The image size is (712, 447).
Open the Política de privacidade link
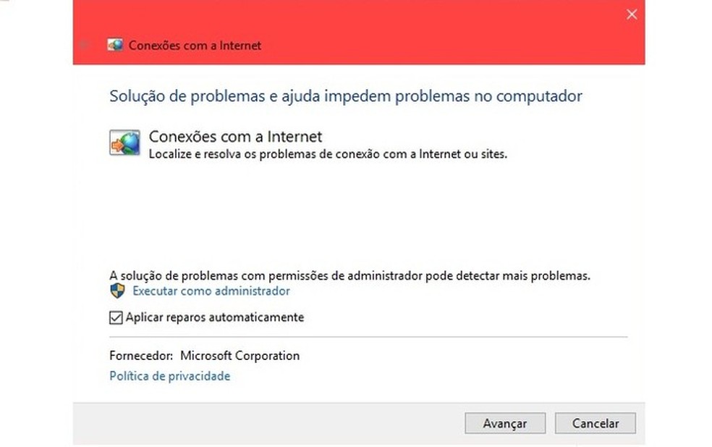(169, 375)
